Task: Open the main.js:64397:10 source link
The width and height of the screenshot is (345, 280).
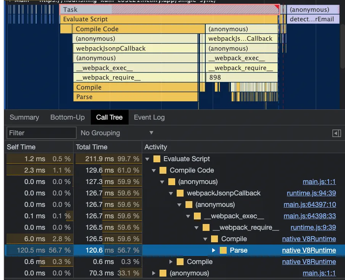Action: 310,205
